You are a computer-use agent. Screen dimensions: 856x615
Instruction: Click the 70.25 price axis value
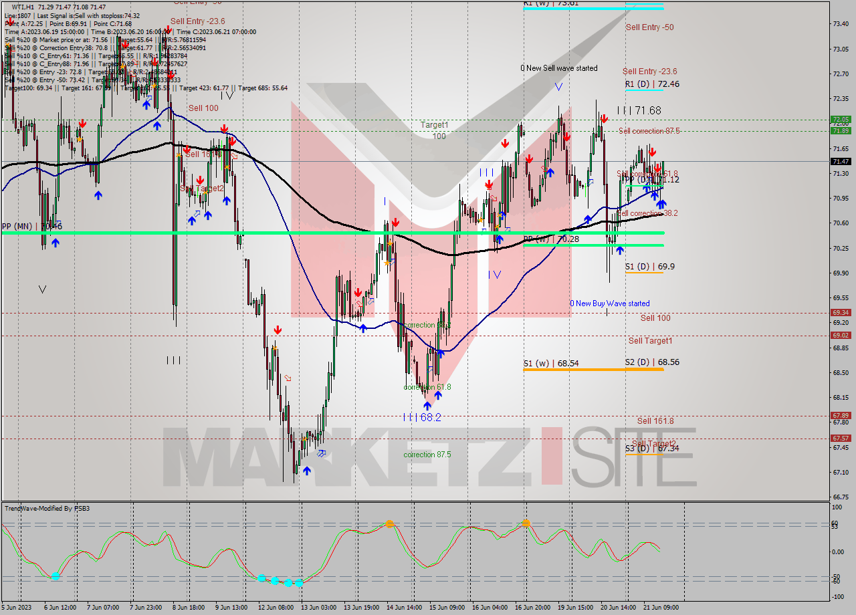[x=841, y=248]
